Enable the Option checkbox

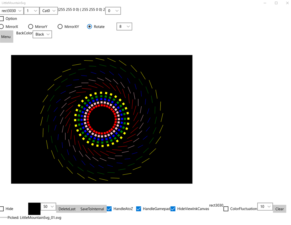coord(2,19)
